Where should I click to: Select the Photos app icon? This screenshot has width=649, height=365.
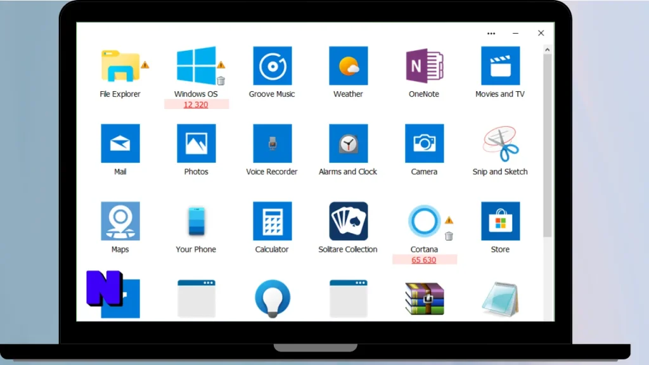pos(196,143)
